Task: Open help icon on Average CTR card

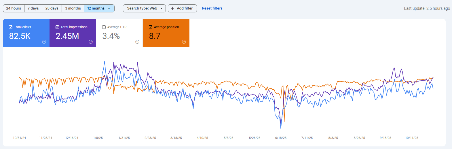Action: click(137, 42)
